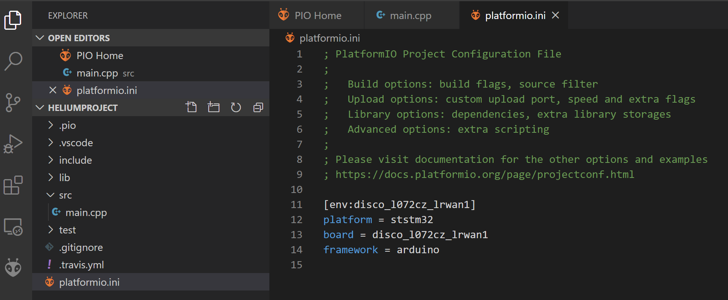Open the Run and Debug view
The image size is (728, 300).
[x=13, y=144]
